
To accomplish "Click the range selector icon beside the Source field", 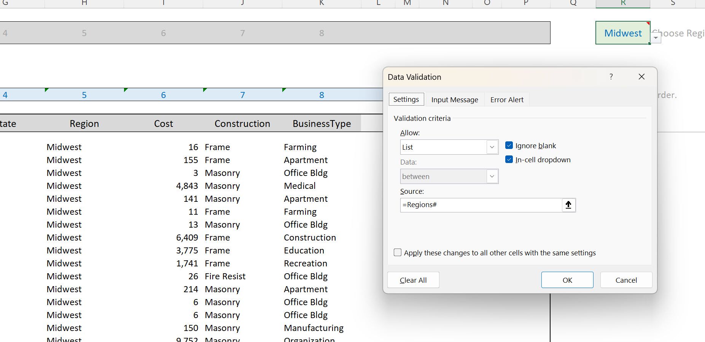I will [x=568, y=205].
